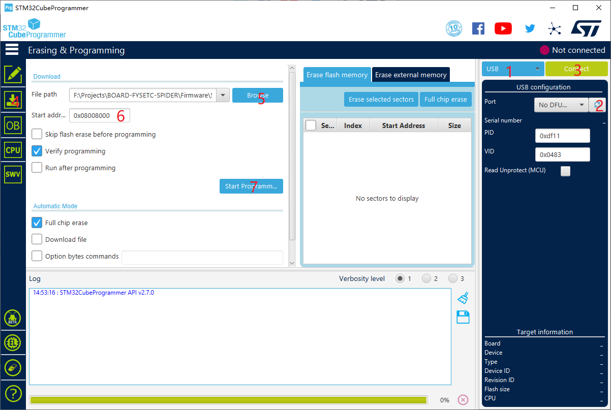Click the File path input field
This screenshot has width=611, height=410.
143,95
